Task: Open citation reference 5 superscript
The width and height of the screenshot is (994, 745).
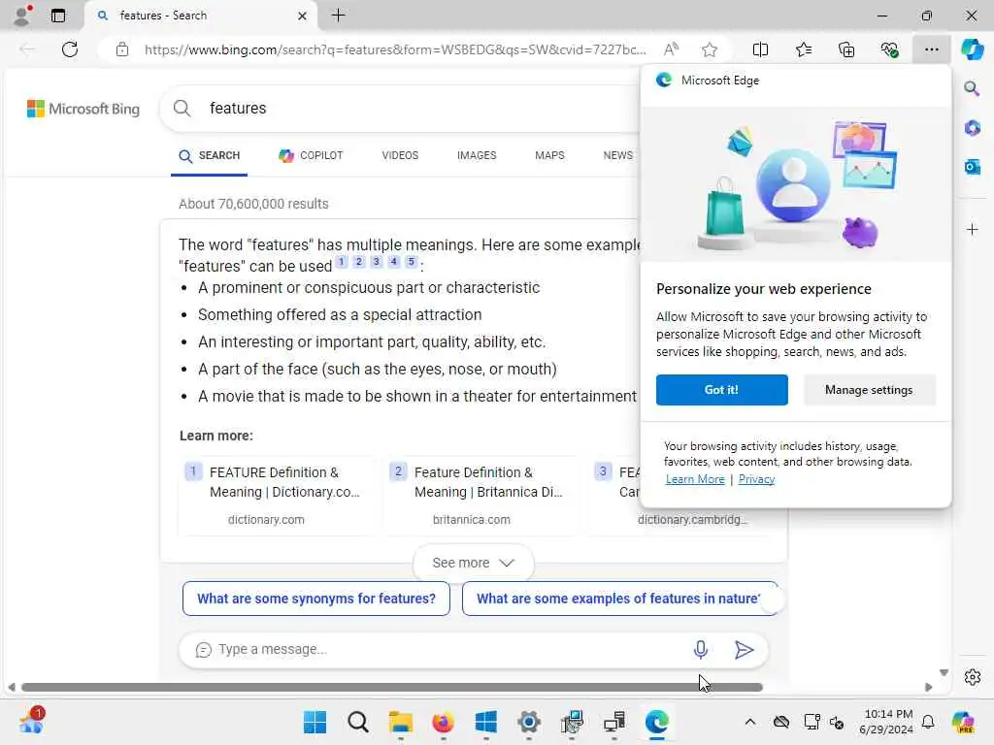Action: (x=412, y=262)
